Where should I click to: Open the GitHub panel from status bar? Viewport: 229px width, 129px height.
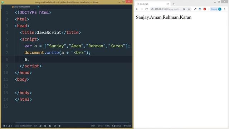(117, 126)
